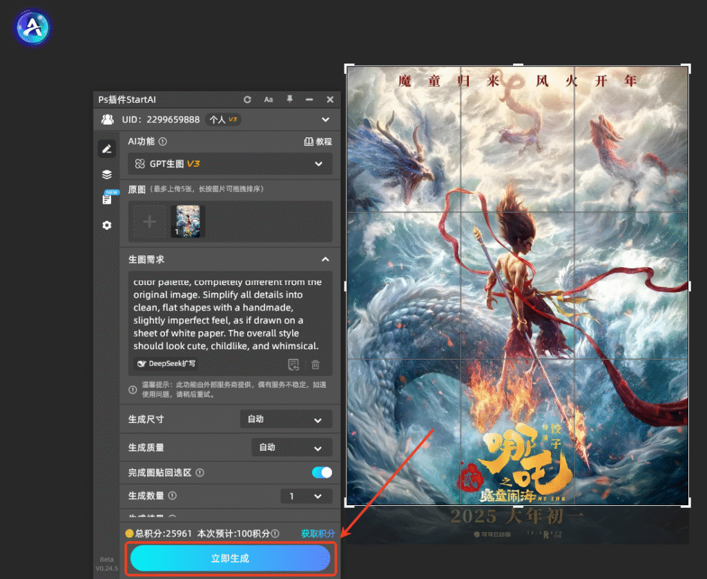Click the top-right crop handle on poster
The height and width of the screenshot is (579, 707).
[686, 68]
